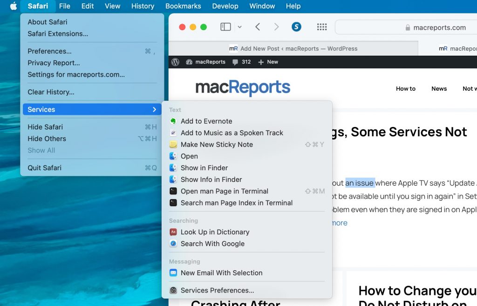Open the History menu
This screenshot has height=306, width=477.
pyautogui.click(x=143, y=6)
